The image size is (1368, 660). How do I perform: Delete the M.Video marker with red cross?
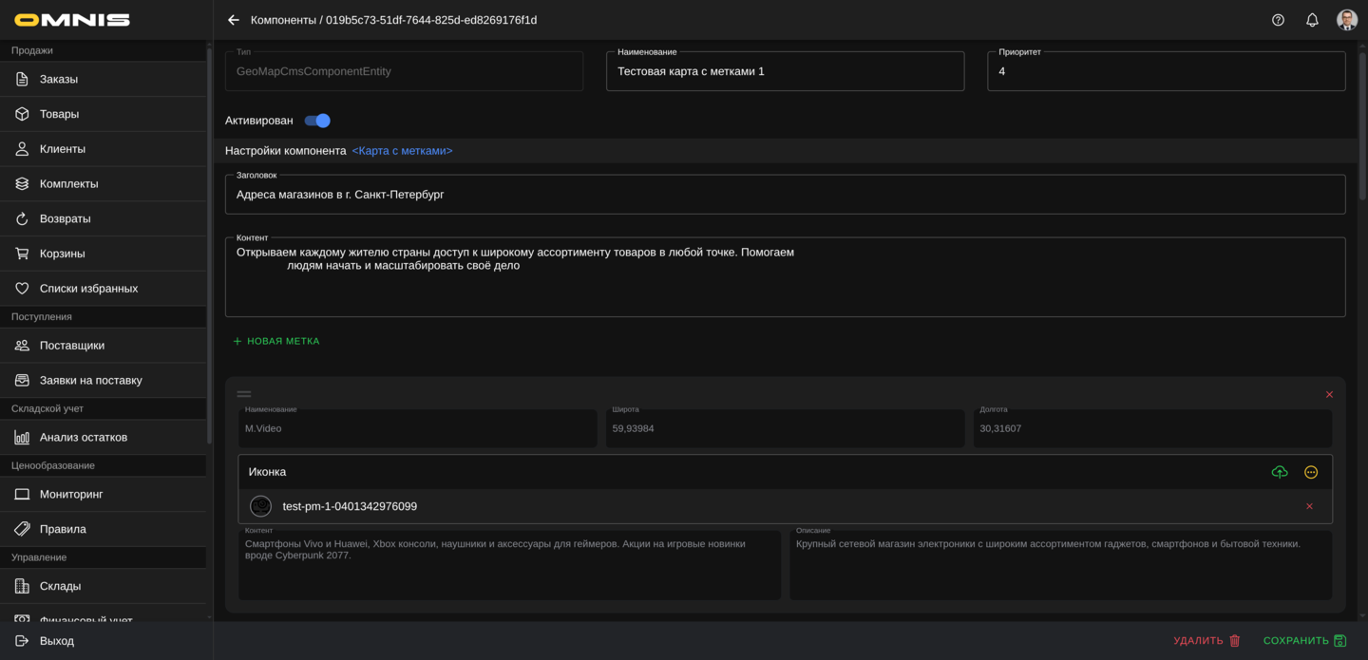point(1329,394)
